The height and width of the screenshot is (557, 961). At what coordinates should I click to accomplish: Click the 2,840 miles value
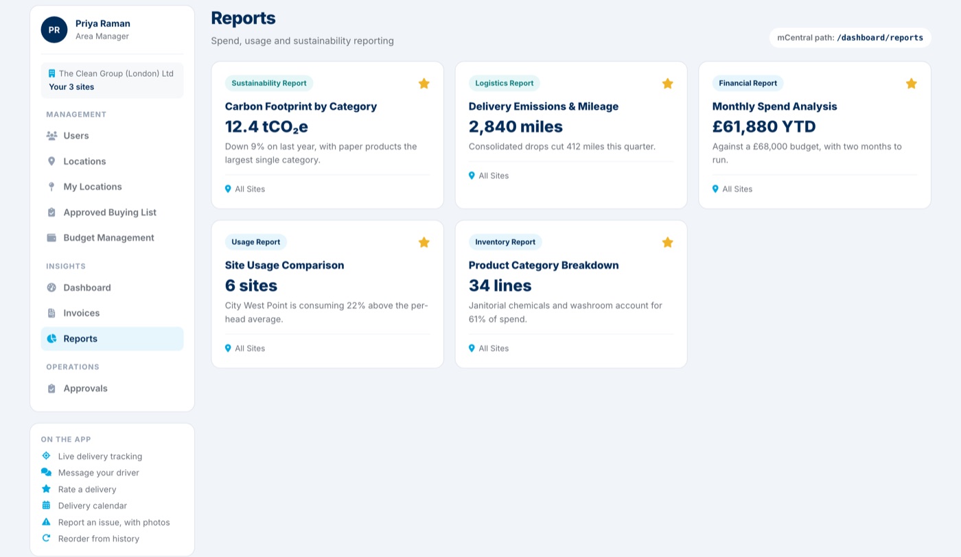(516, 127)
